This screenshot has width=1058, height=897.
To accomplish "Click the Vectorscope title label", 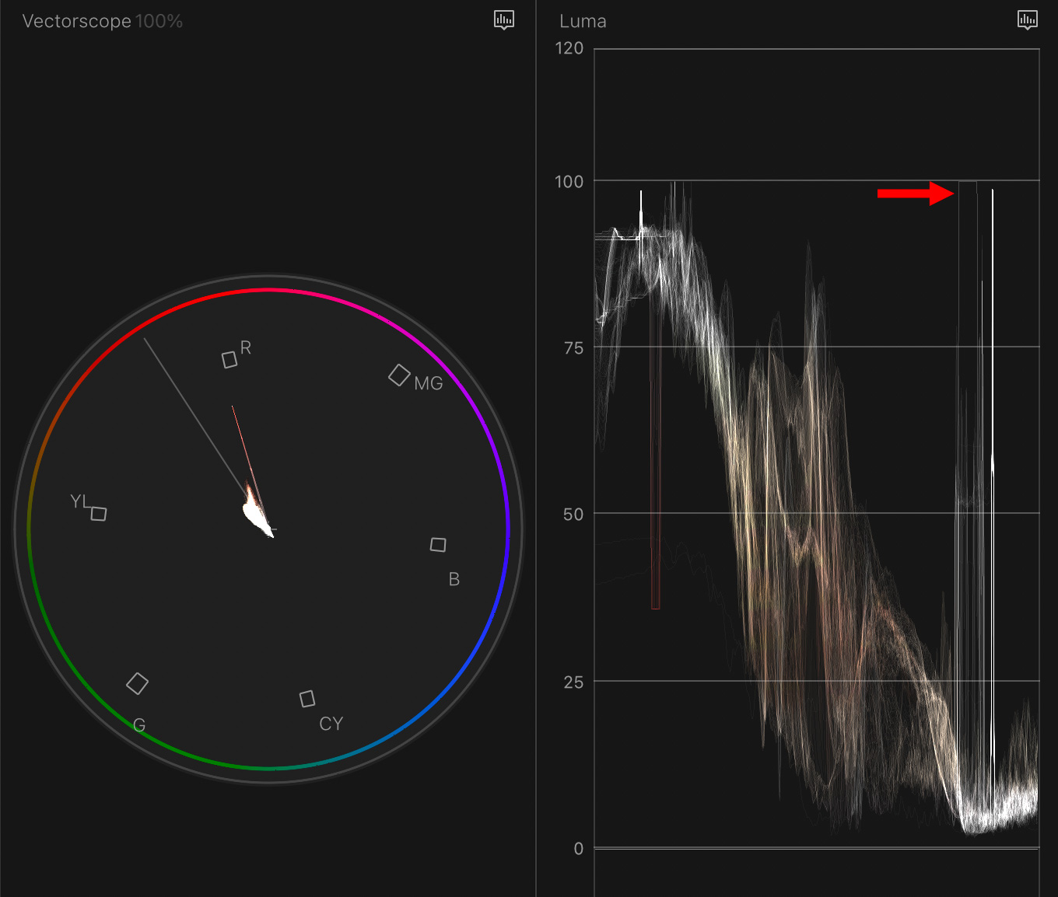I will (77, 21).
